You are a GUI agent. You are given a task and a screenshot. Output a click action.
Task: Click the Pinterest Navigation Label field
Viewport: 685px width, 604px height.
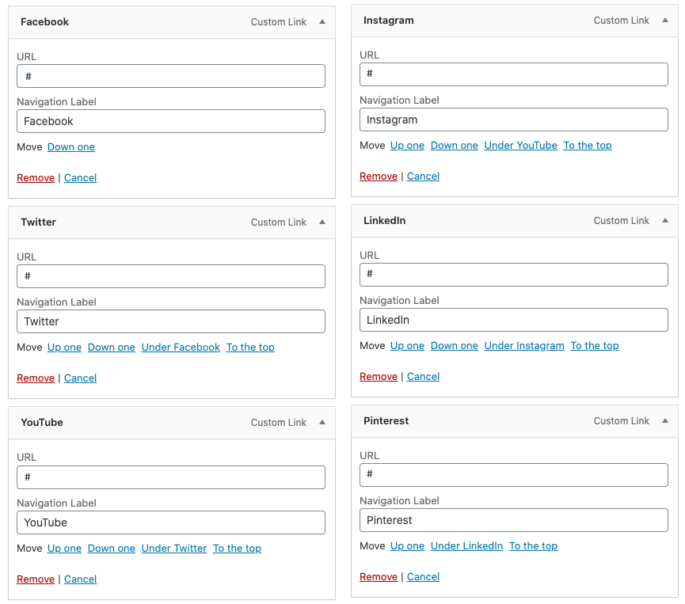pos(514,520)
